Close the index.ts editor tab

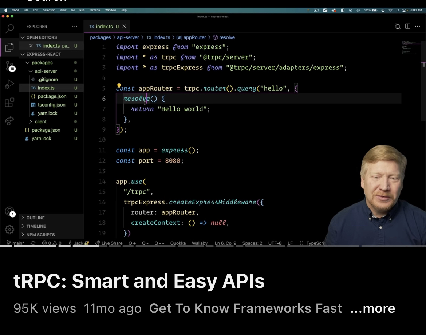(124, 26)
